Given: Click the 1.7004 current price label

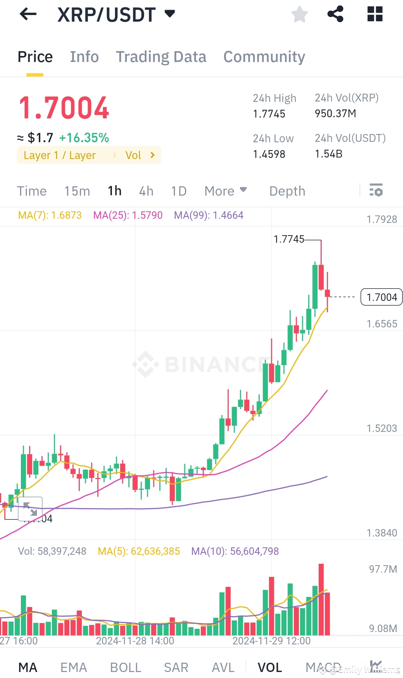Looking at the screenshot, I should point(381,297).
